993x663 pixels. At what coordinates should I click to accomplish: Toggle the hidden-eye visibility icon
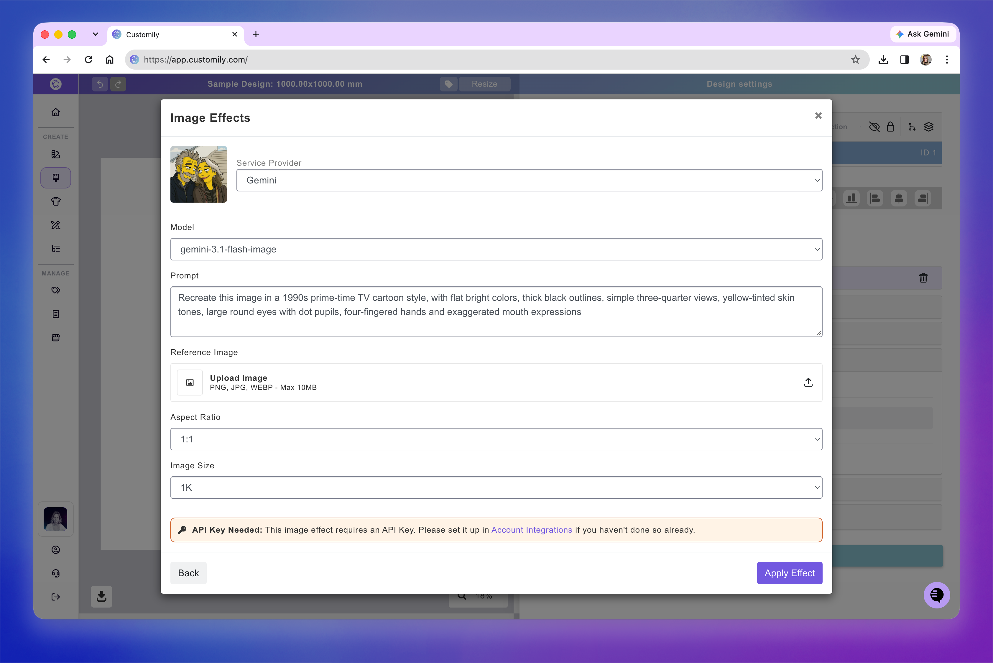point(874,127)
